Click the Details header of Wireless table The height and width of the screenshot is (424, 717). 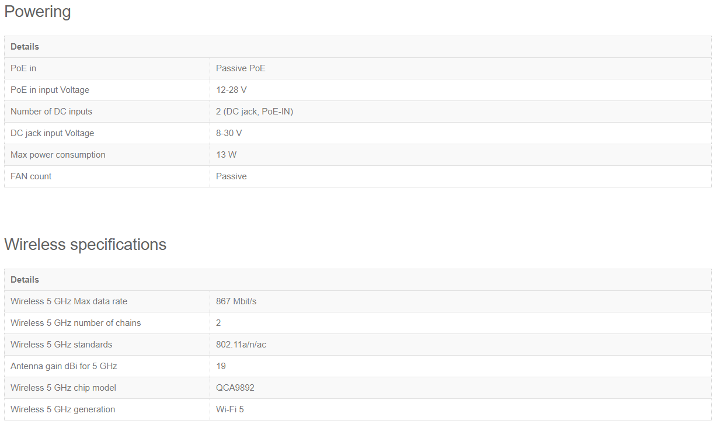25,280
